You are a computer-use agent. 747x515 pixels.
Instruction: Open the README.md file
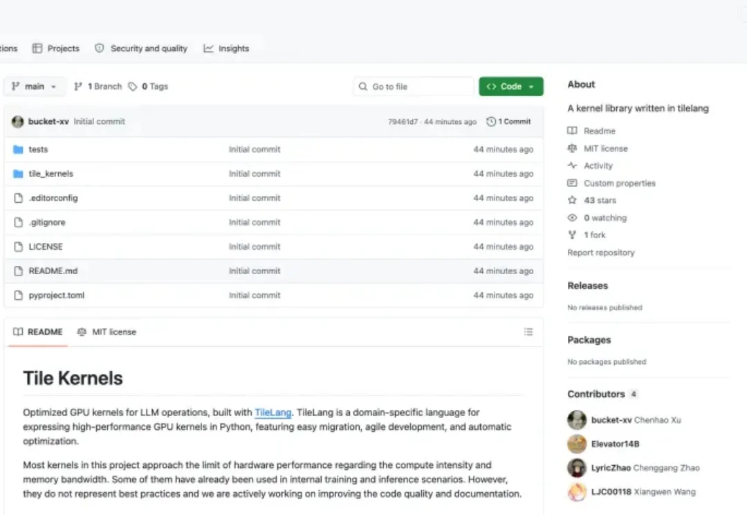tap(53, 271)
